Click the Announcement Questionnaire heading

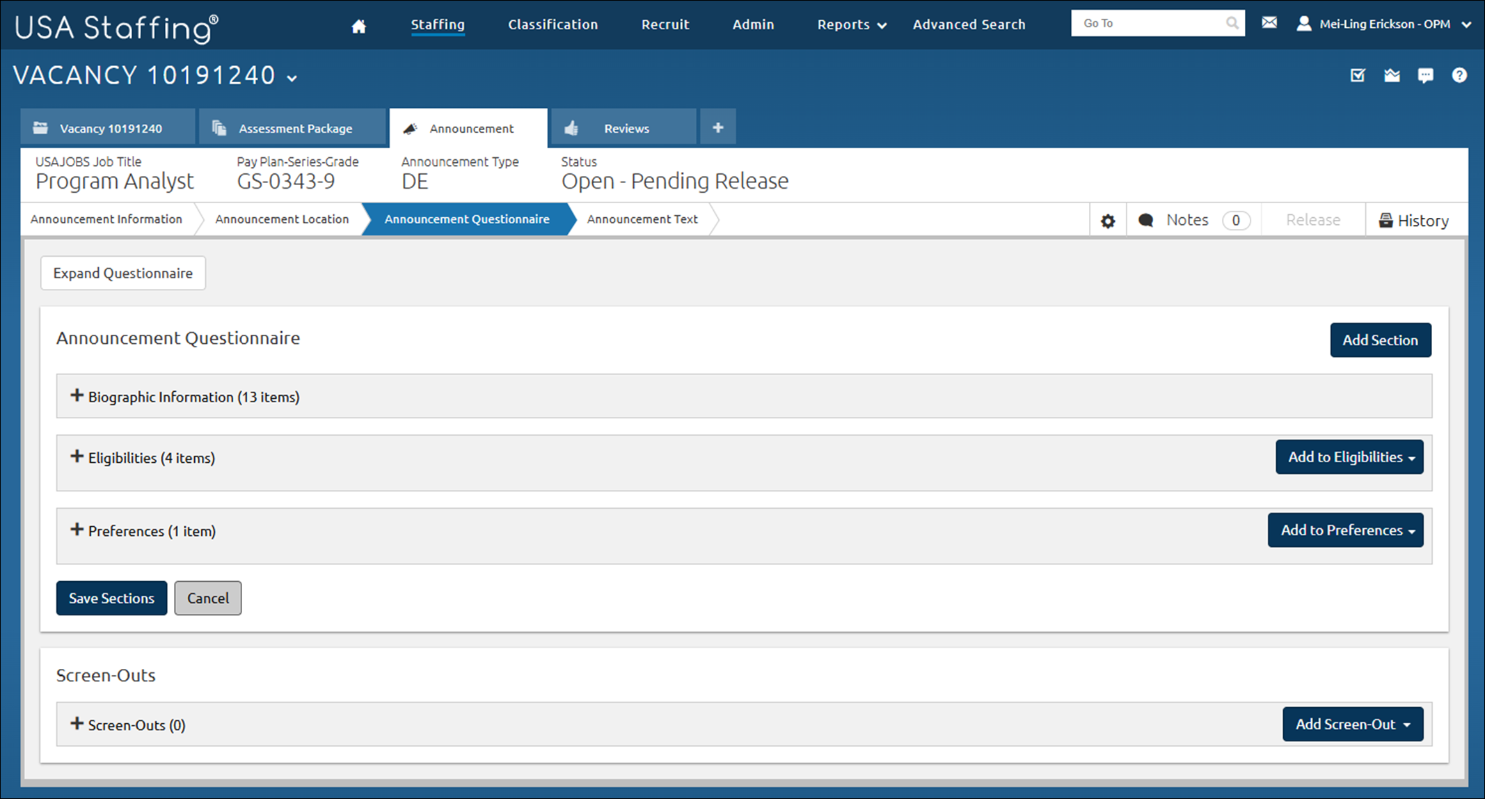[x=178, y=338]
